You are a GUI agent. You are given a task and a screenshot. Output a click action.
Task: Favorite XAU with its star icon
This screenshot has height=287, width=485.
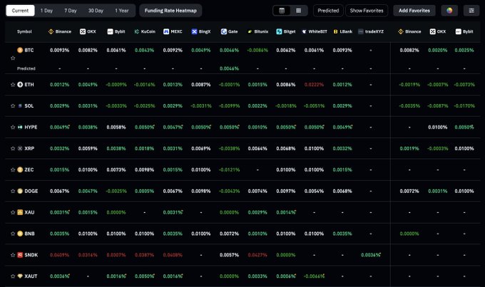click(x=13, y=212)
